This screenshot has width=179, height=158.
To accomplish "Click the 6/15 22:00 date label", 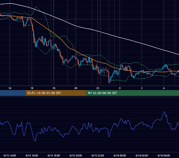I will [x=98, y=155].
